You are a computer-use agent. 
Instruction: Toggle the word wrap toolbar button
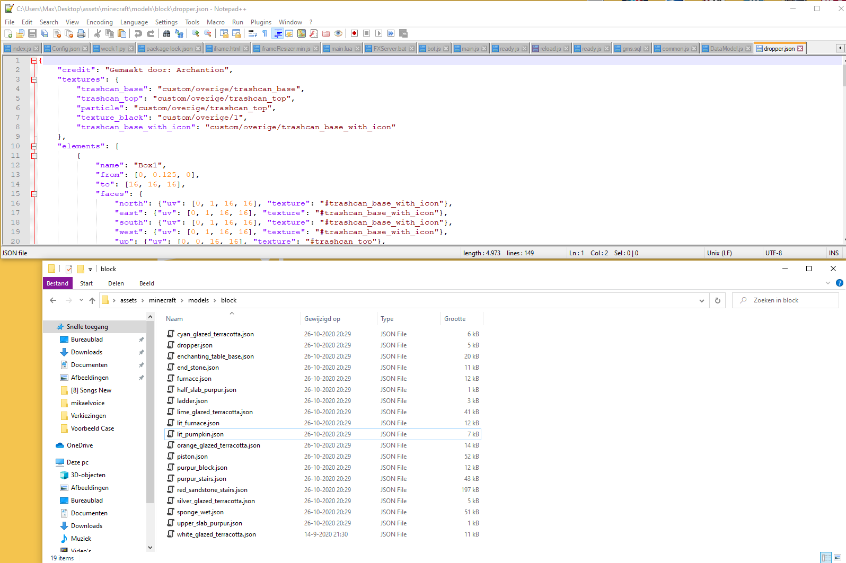click(253, 33)
